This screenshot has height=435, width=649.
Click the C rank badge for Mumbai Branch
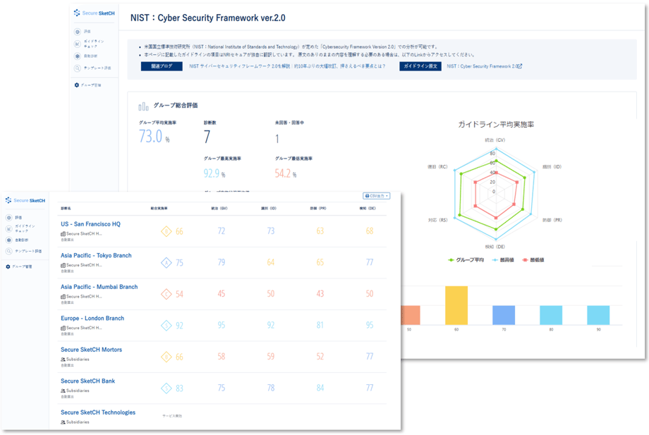(x=166, y=294)
